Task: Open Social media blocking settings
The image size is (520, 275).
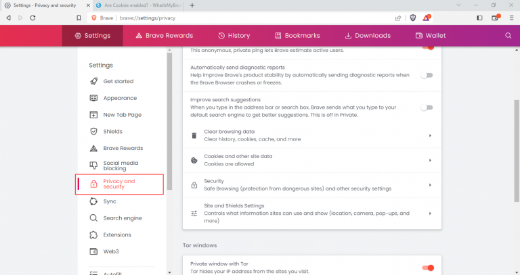Action: pos(120,165)
